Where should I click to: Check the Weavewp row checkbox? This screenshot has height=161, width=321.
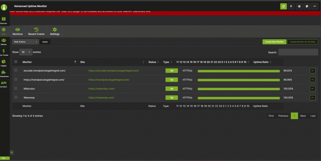tap(16, 97)
